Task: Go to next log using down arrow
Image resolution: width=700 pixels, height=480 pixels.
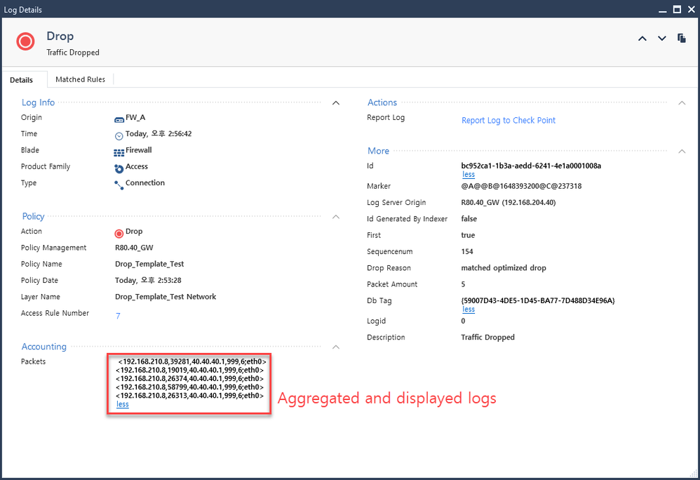Action: coord(661,39)
